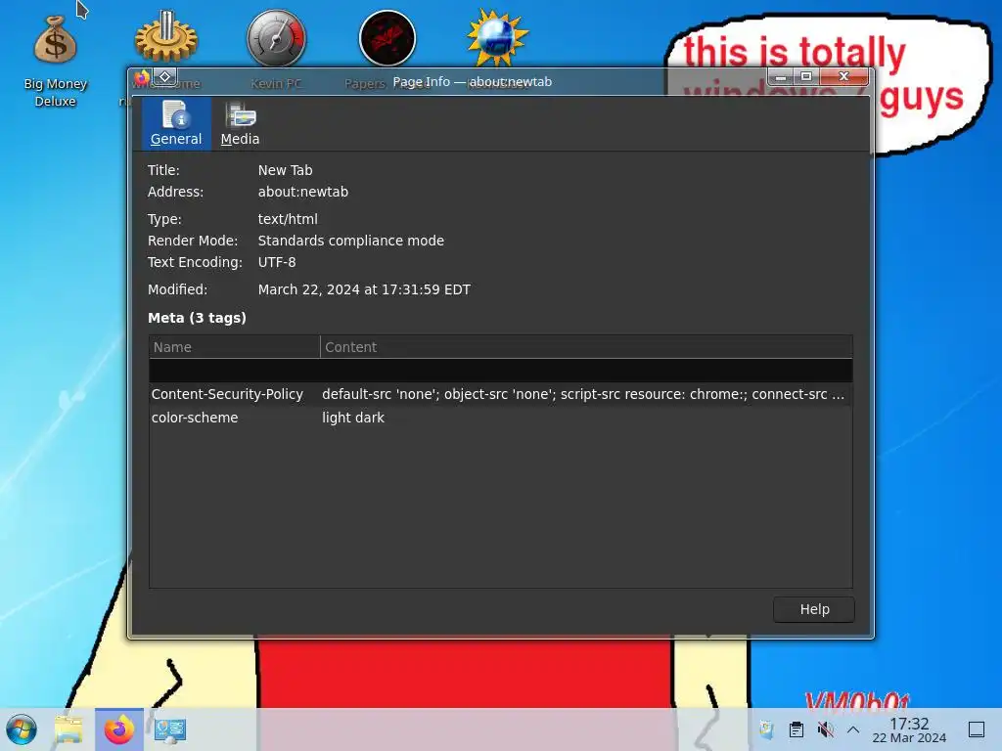
Task: Click the Help button
Action: click(x=813, y=609)
